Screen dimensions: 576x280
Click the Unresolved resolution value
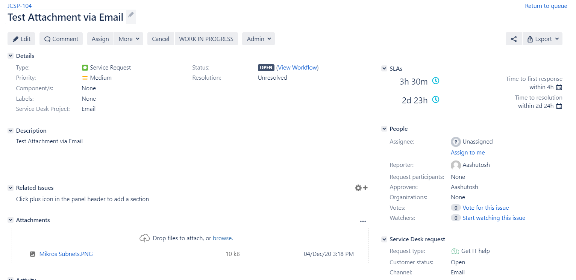[273, 78]
